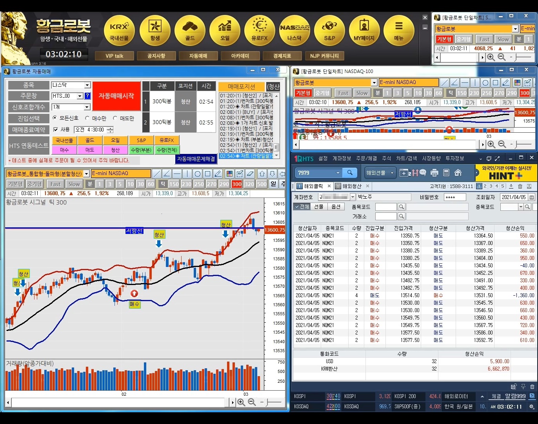Select eraser tool in 돌파형 chart toolbar
This screenshot has width=538, height=424.
[x=250, y=174]
